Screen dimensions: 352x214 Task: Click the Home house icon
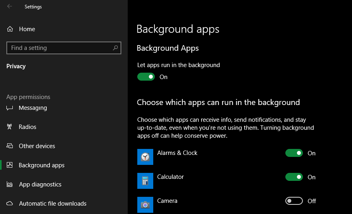tap(10, 29)
